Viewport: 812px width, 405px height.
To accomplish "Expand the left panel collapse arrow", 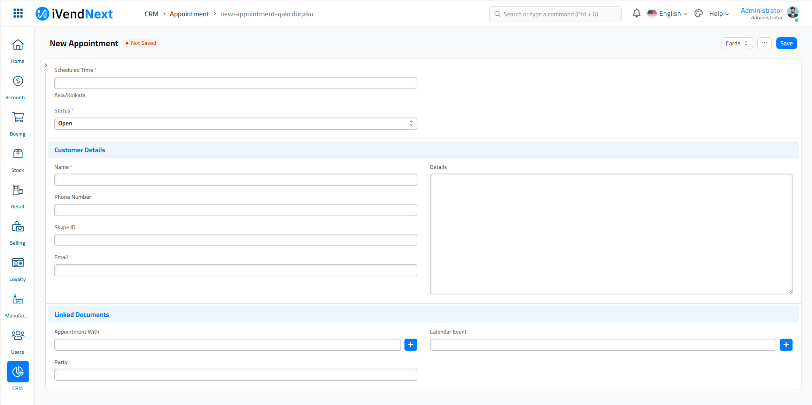I will tap(46, 65).
